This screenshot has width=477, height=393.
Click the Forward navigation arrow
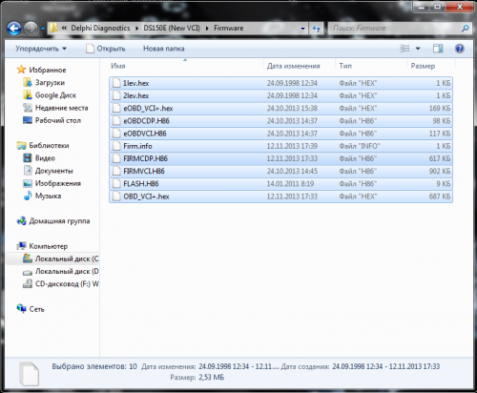pos(31,29)
